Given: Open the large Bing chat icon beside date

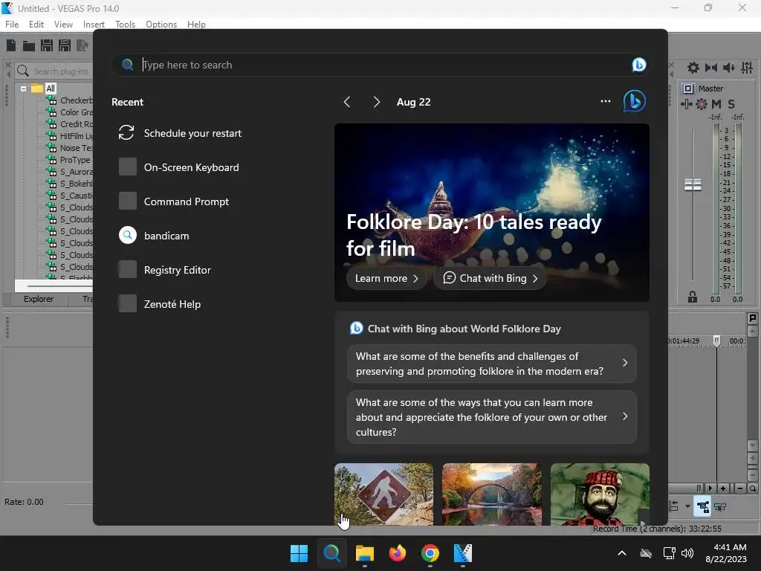Looking at the screenshot, I should (635, 101).
